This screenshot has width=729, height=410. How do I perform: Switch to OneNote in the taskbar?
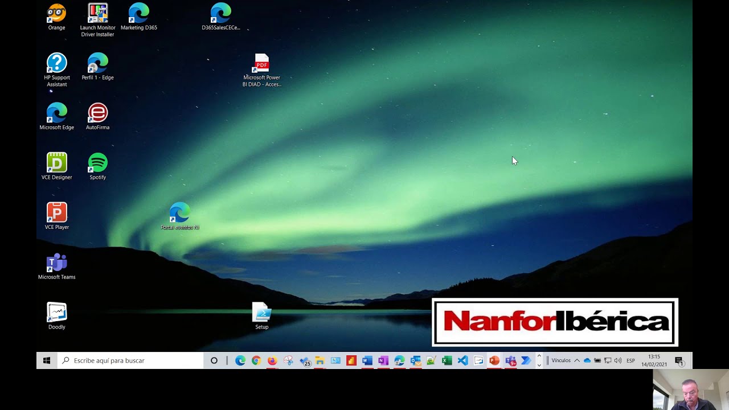pyautogui.click(x=383, y=360)
